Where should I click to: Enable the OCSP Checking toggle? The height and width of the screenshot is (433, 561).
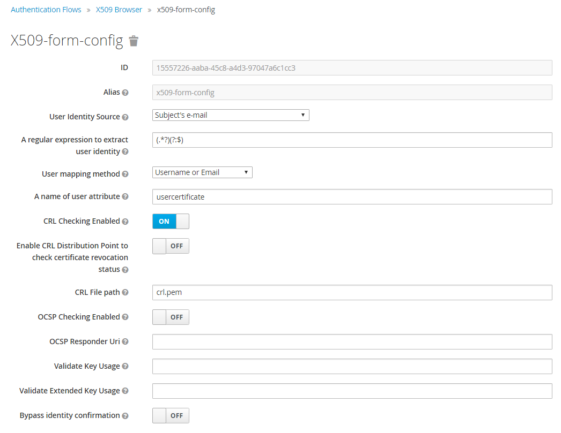(171, 317)
